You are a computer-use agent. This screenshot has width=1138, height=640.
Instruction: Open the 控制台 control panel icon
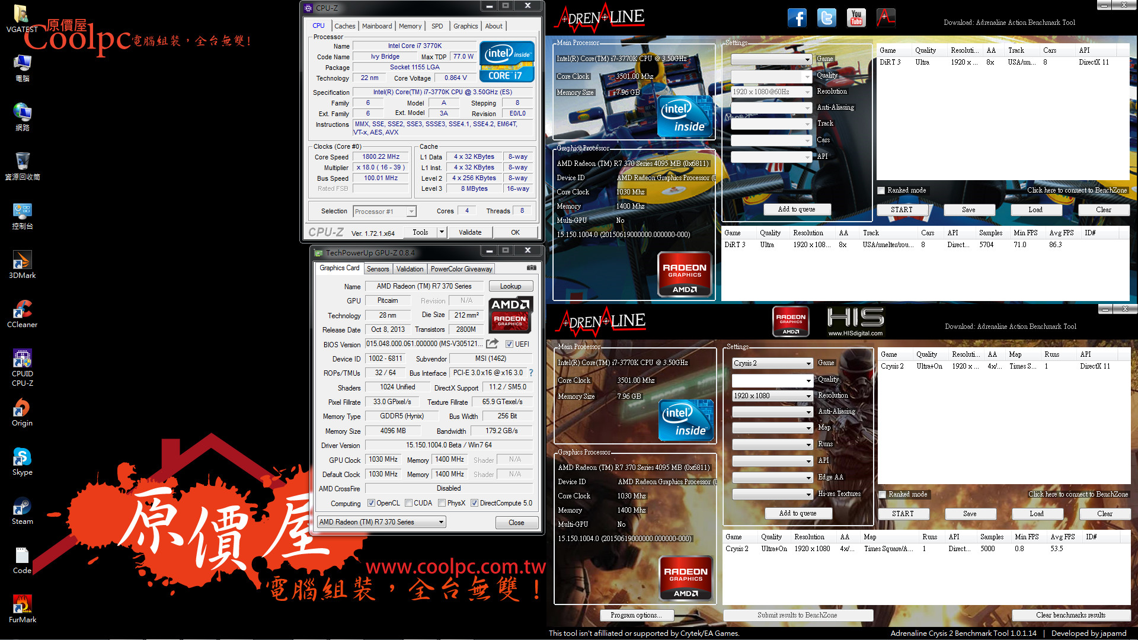22,215
